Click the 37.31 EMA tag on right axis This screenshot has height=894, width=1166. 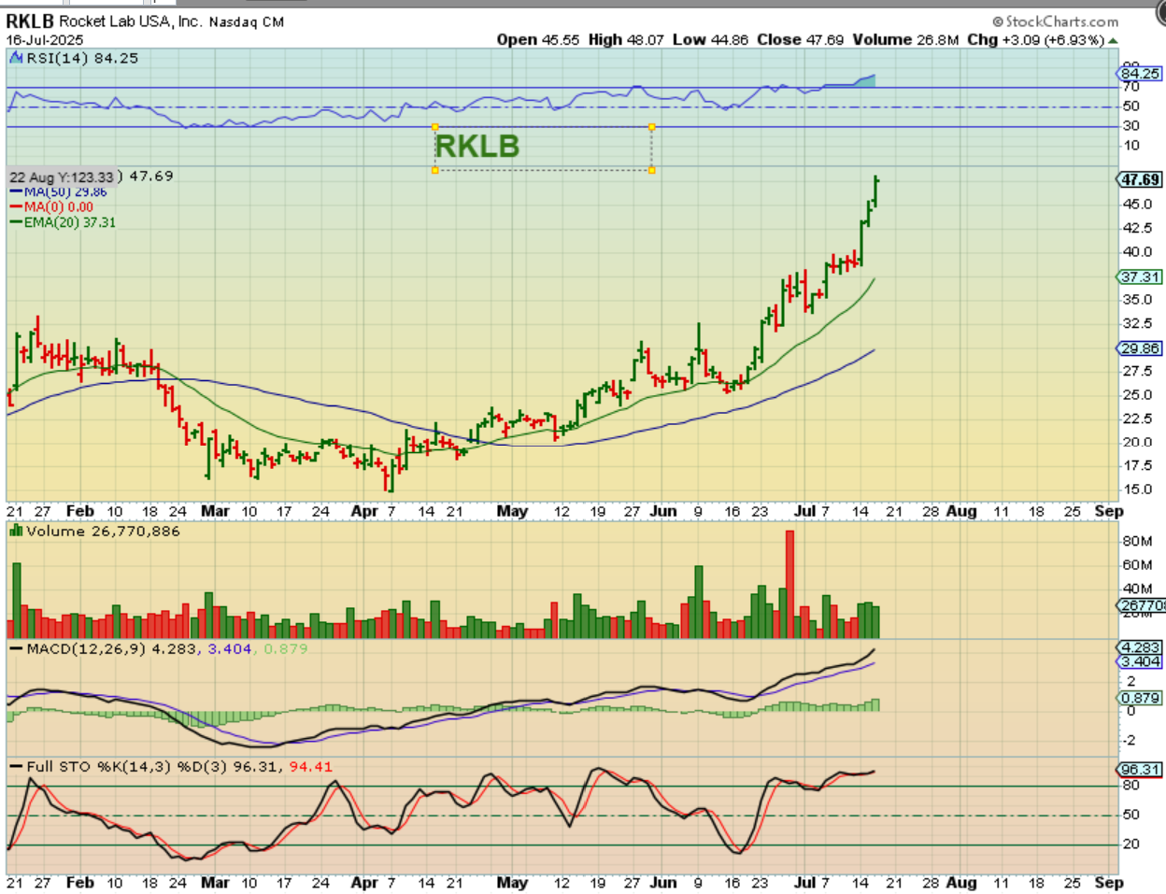point(1140,277)
